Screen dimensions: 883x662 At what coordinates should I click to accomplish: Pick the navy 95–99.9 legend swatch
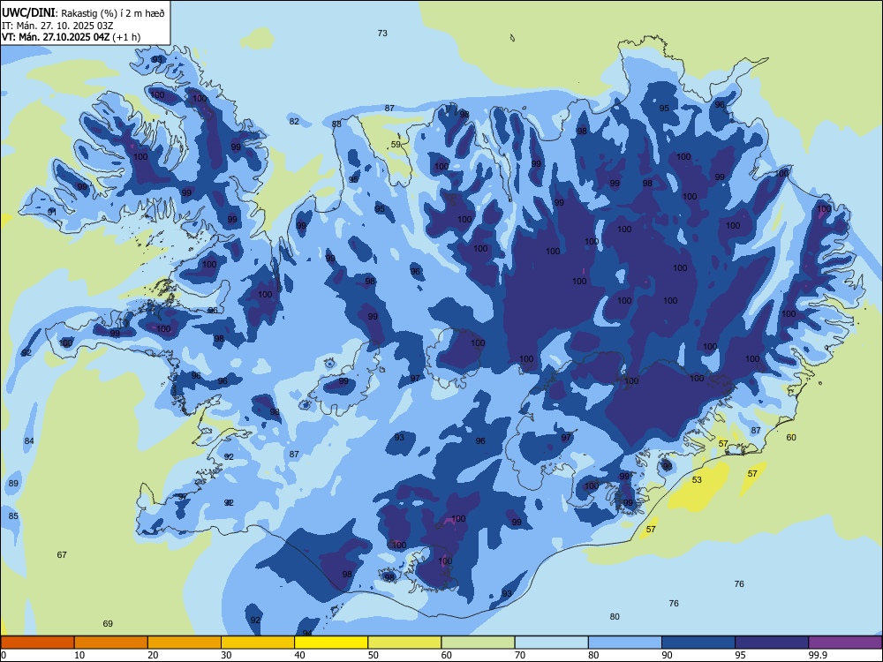coord(772,643)
